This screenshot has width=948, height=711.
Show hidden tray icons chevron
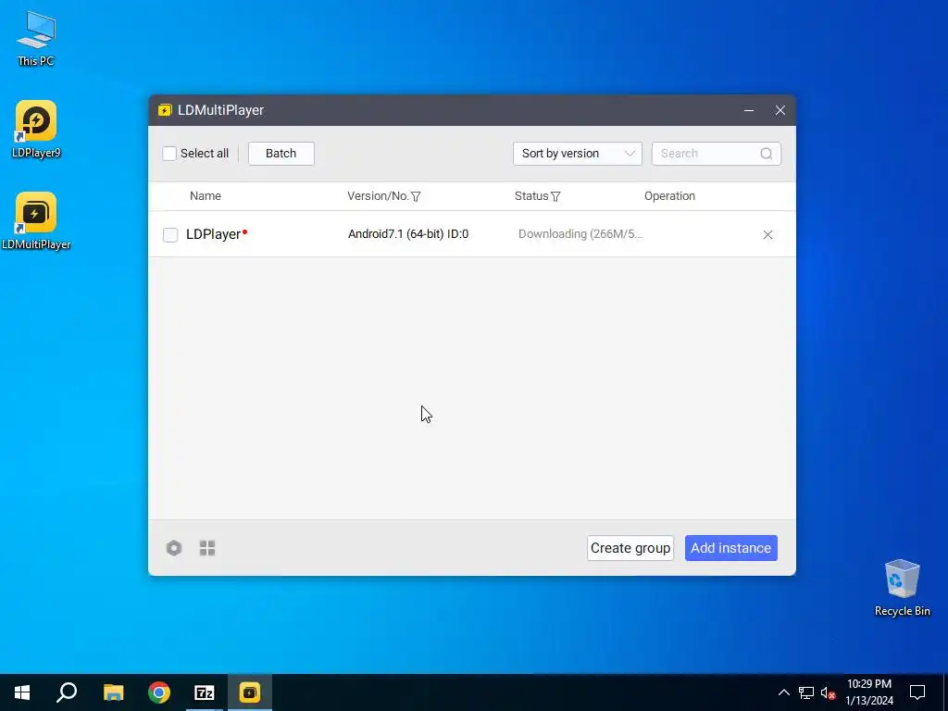(783, 692)
